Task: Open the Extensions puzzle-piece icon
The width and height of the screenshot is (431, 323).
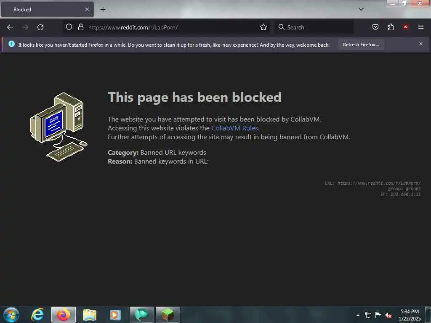Action: click(391, 27)
